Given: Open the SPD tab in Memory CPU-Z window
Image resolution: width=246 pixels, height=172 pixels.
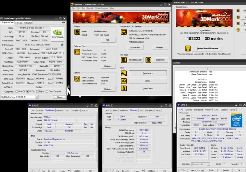Looking at the screenshot, I should tap(142, 111).
